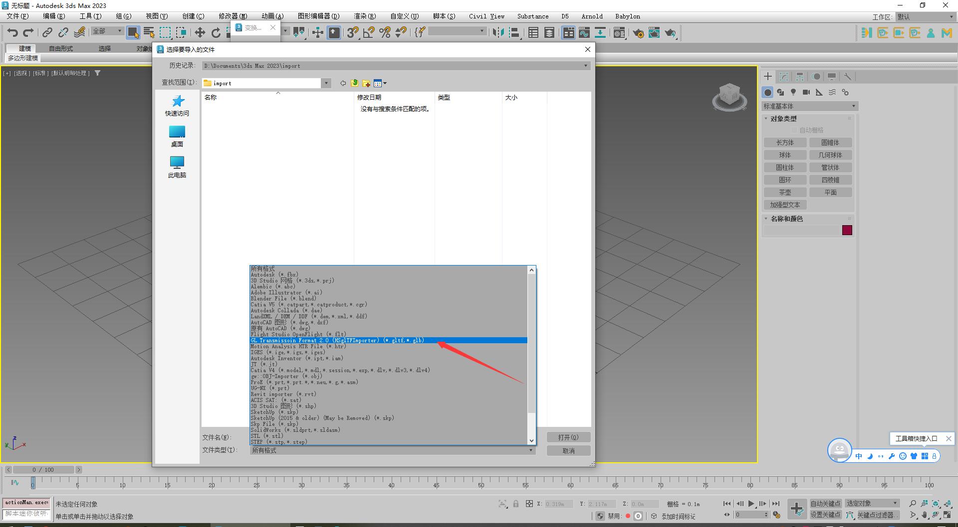This screenshot has width=958, height=527.
Task: Open the Babylon menu
Action: [628, 16]
